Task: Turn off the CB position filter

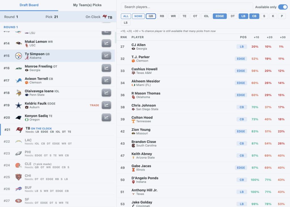Action: (254, 16)
